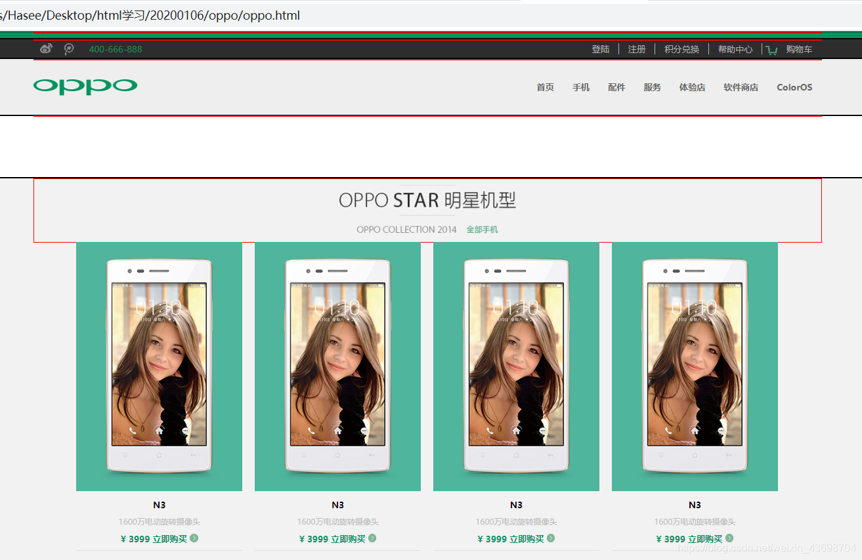
Task: Click 1600万电动旋转摄像头 under fourth phone
Action: point(695,522)
